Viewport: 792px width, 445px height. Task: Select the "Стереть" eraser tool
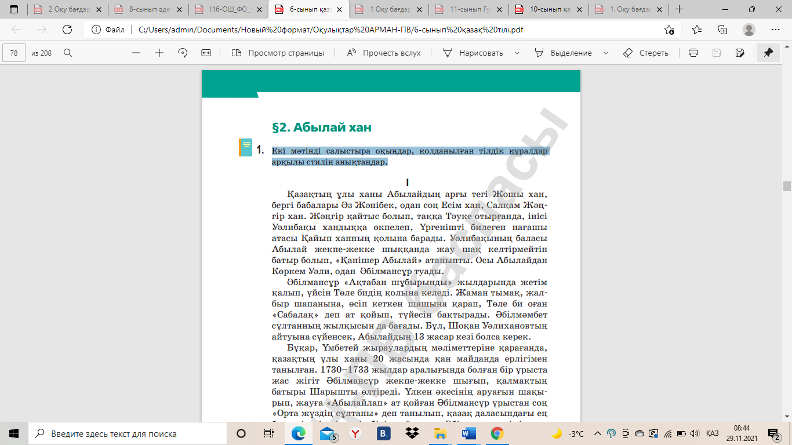tap(646, 53)
